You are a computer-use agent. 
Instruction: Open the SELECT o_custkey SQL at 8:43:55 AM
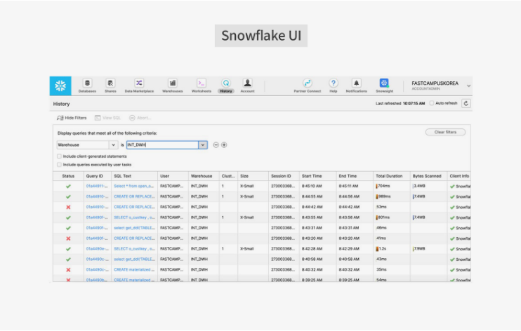pos(134,217)
